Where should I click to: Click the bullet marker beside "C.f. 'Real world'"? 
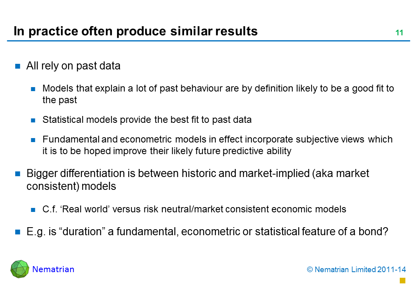[x=34, y=210]
